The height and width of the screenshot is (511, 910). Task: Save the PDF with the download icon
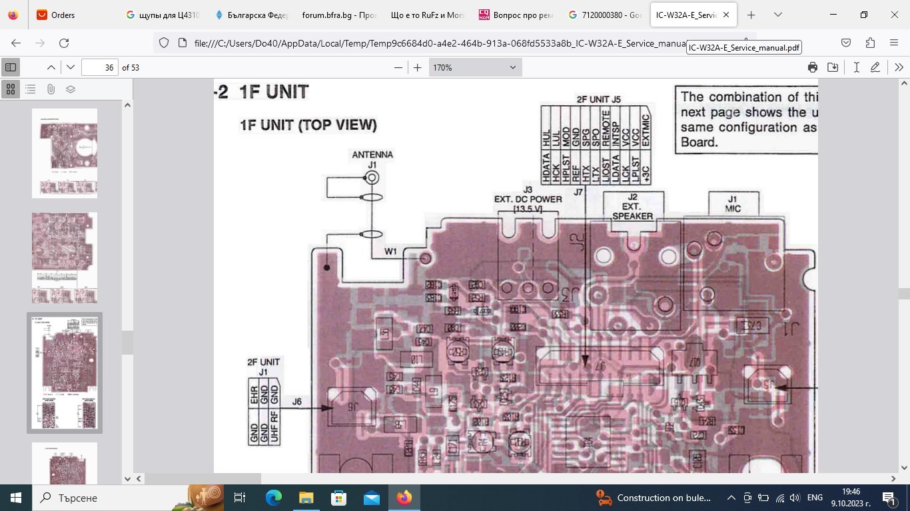point(833,67)
